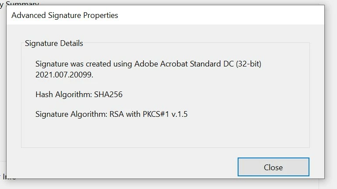
Task: Click the v.1.5 version text
Action: [179, 114]
